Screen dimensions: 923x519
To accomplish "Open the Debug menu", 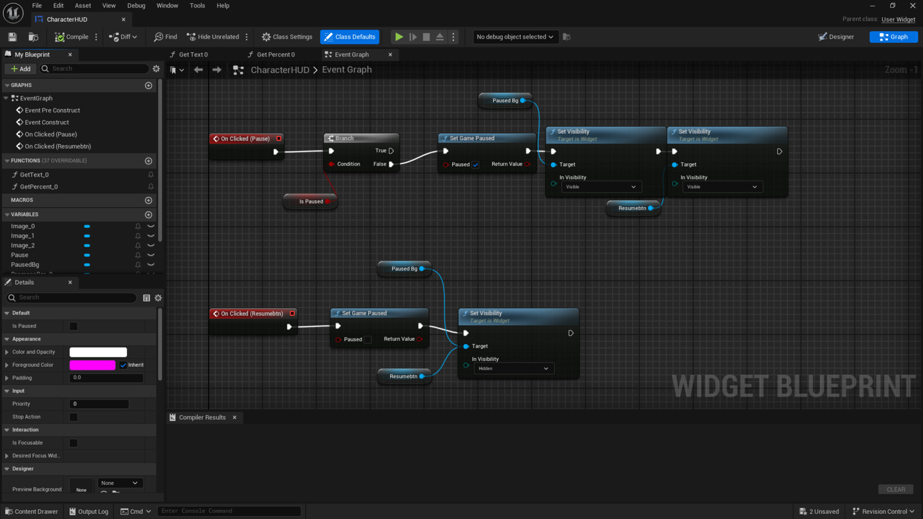I will [x=136, y=6].
